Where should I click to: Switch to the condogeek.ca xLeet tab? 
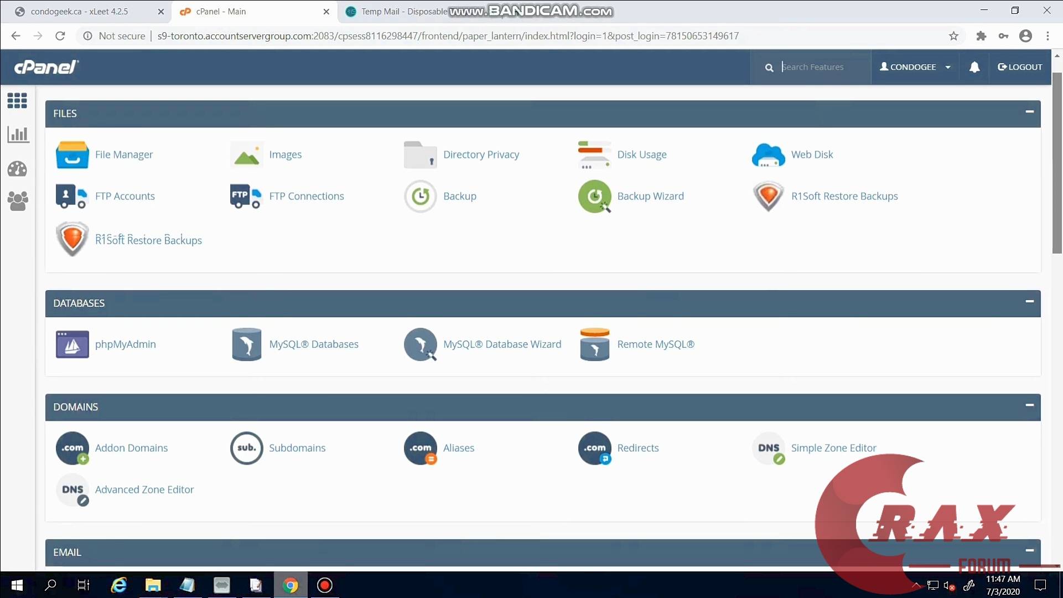[79, 12]
